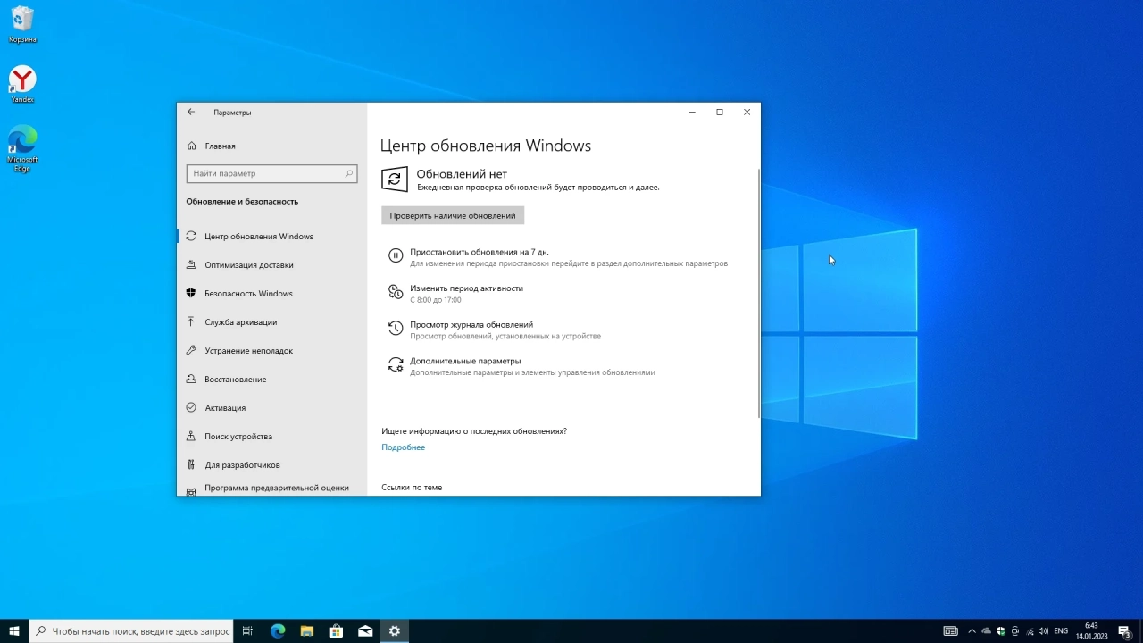Click the Служба архивации upload-arrow icon
This screenshot has width=1143, height=643.
tap(191, 322)
